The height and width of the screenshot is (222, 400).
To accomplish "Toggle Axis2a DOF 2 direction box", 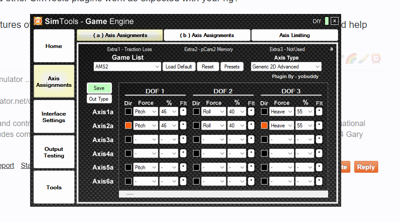I will (196, 126).
